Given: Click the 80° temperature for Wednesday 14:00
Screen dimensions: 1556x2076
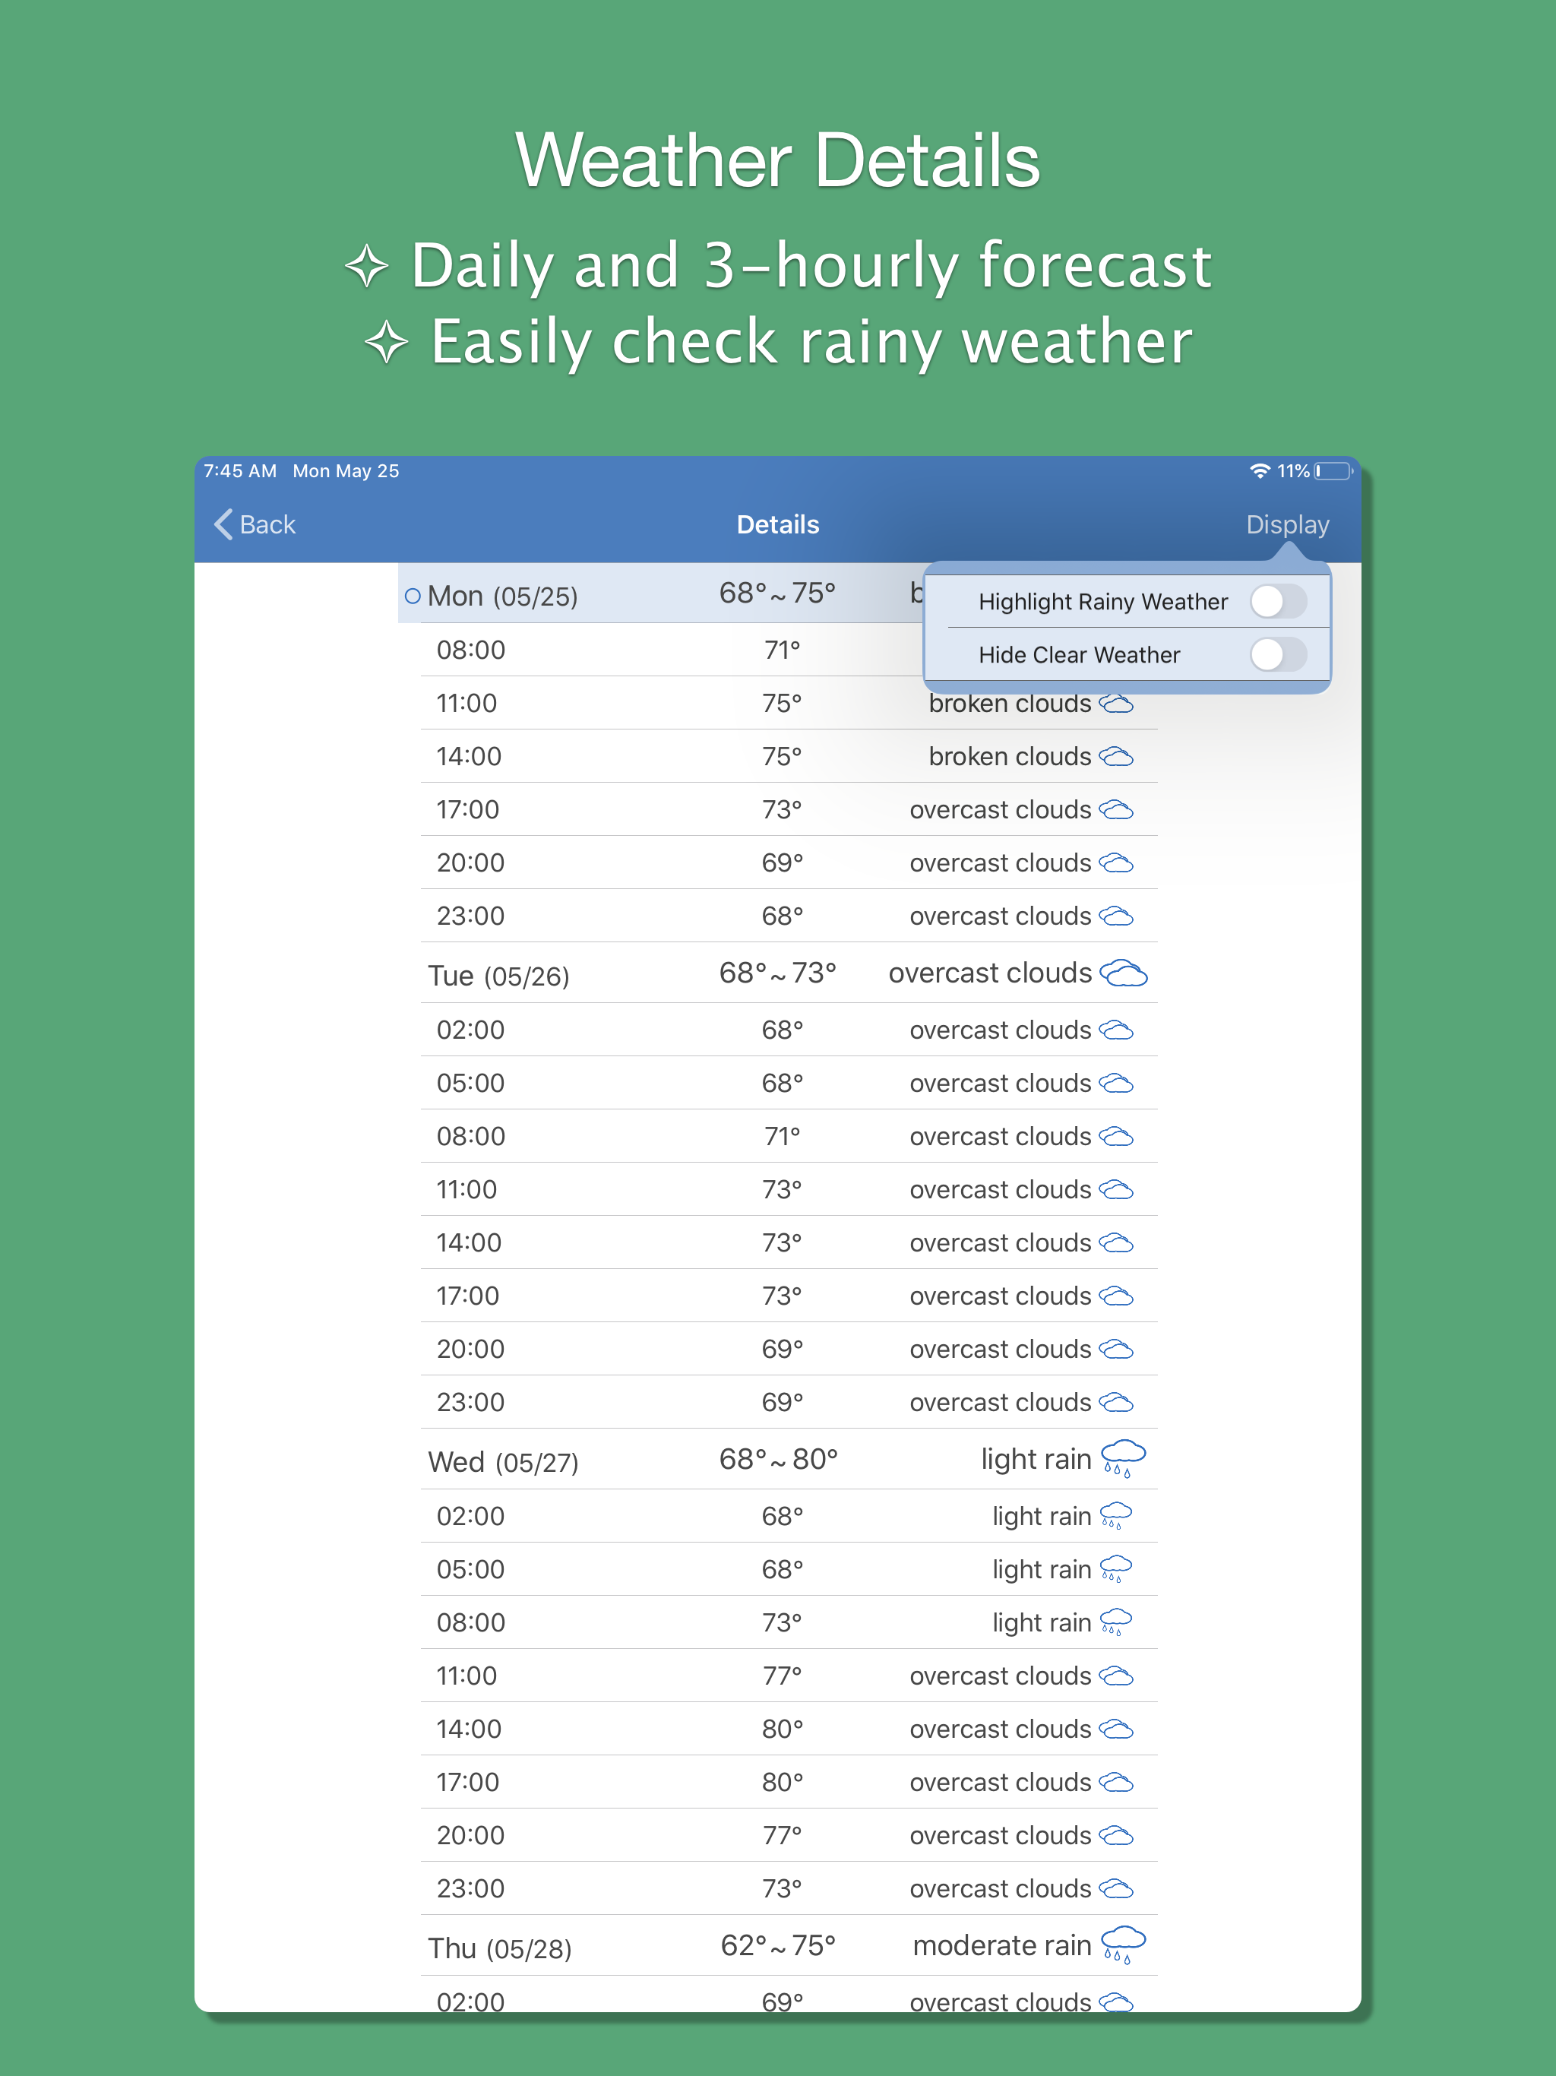Looking at the screenshot, I should pyautogui.click(x=782, y=1729).
